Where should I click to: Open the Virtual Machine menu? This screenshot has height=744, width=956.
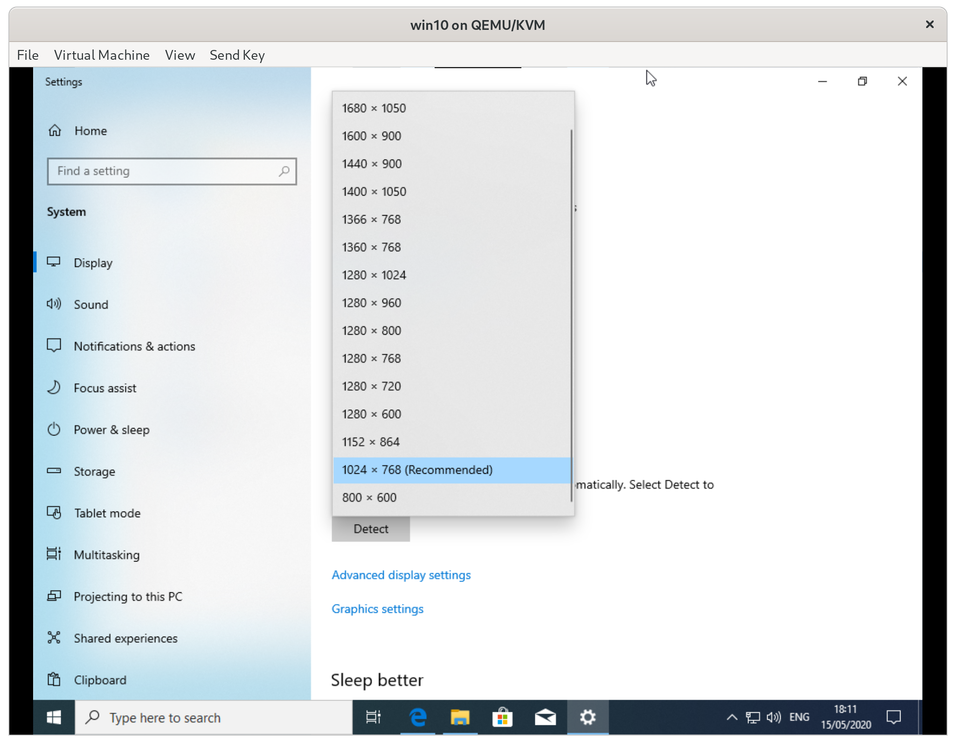click(x=102, y=55)
